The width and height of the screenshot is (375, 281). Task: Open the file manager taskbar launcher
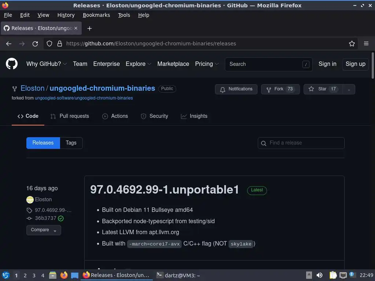pos(53,275)
